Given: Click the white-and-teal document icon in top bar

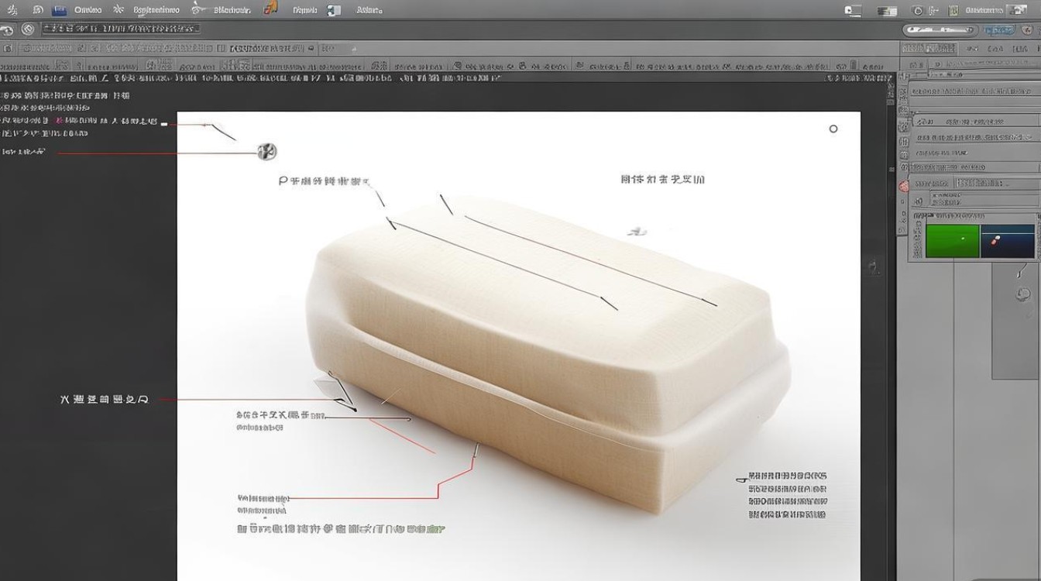Looking at the screenshot, I should pyautogui.click(x=334, y=10).
